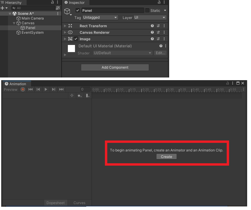Maximize the Animation window
This screenshot has height=210, width=251.
pyautogui.click(x=238, y=83)
